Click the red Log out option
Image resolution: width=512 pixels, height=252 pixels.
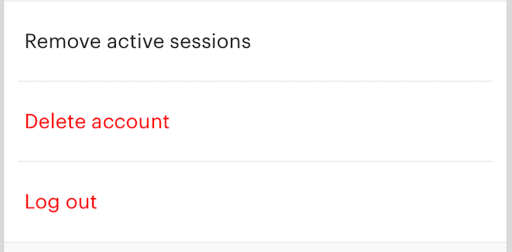(x=255, y=201)
